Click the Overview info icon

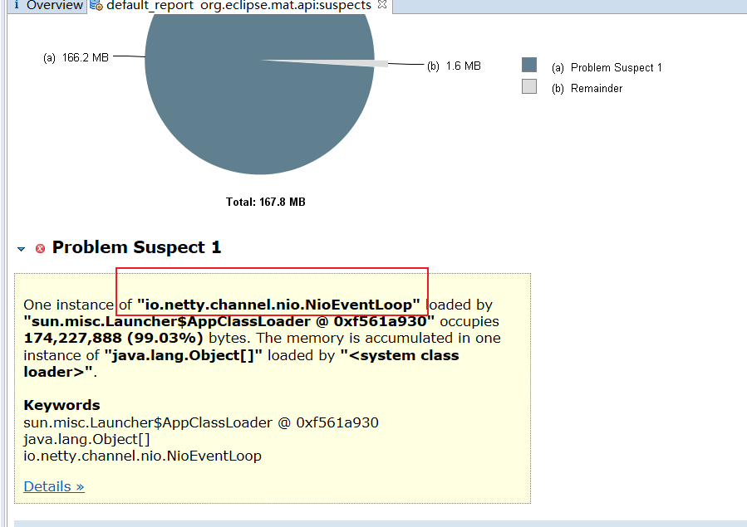point(16,6)
